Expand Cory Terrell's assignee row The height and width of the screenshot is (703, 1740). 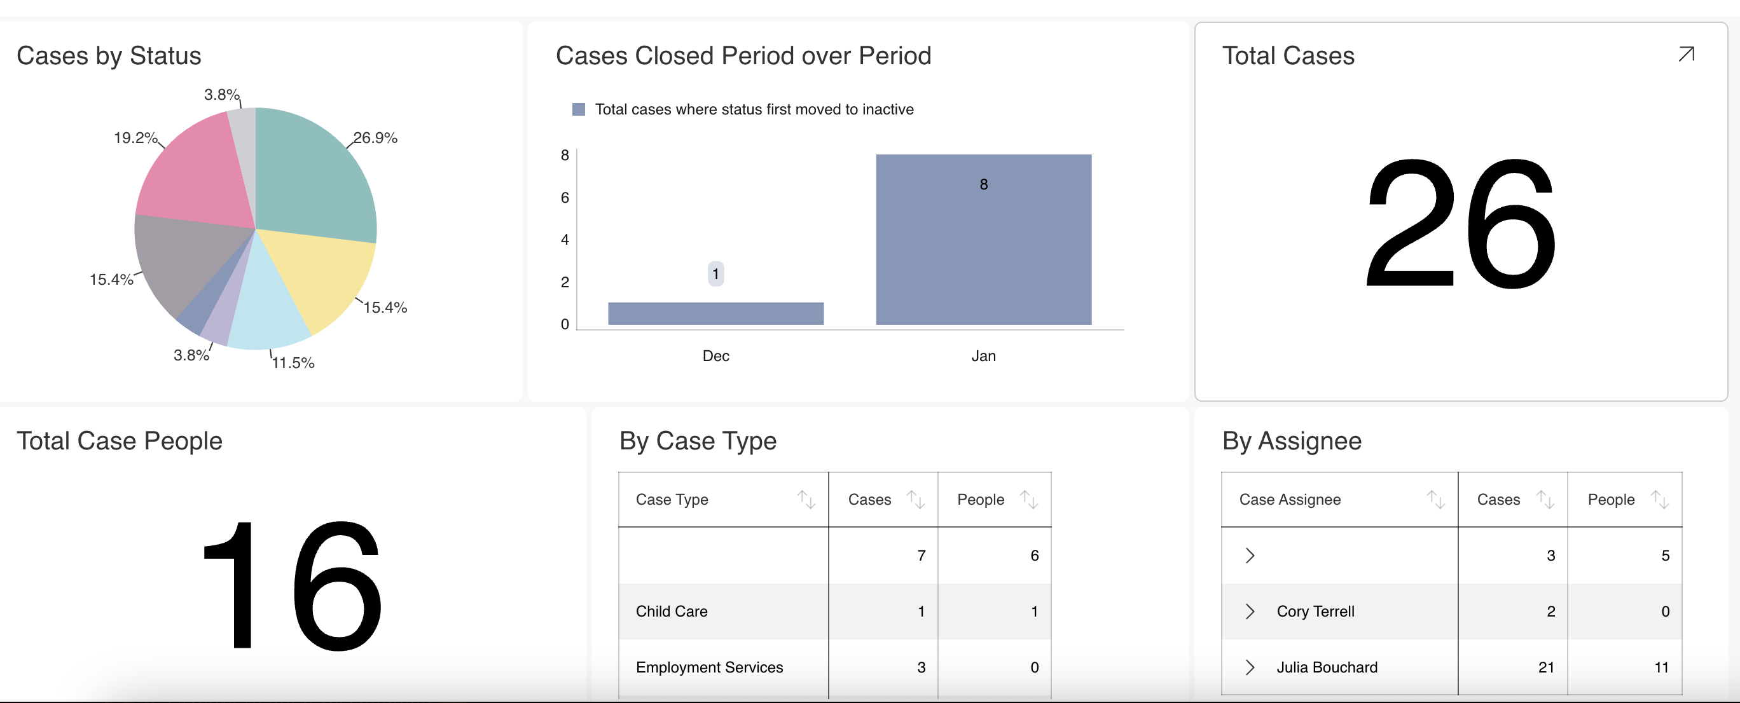pos(1250,611)
